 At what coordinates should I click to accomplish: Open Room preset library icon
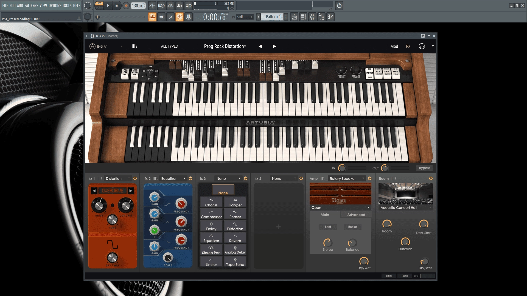[394, 178]
